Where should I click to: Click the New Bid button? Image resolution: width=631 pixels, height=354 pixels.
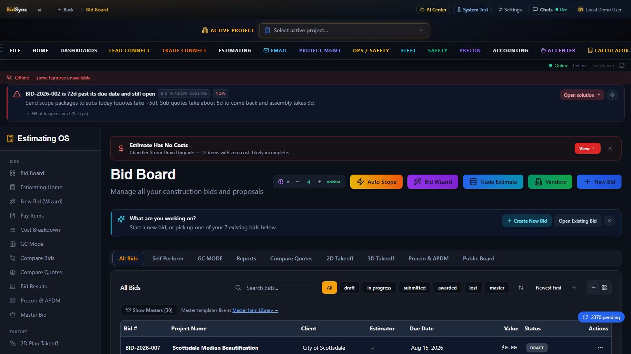[599, 182]
